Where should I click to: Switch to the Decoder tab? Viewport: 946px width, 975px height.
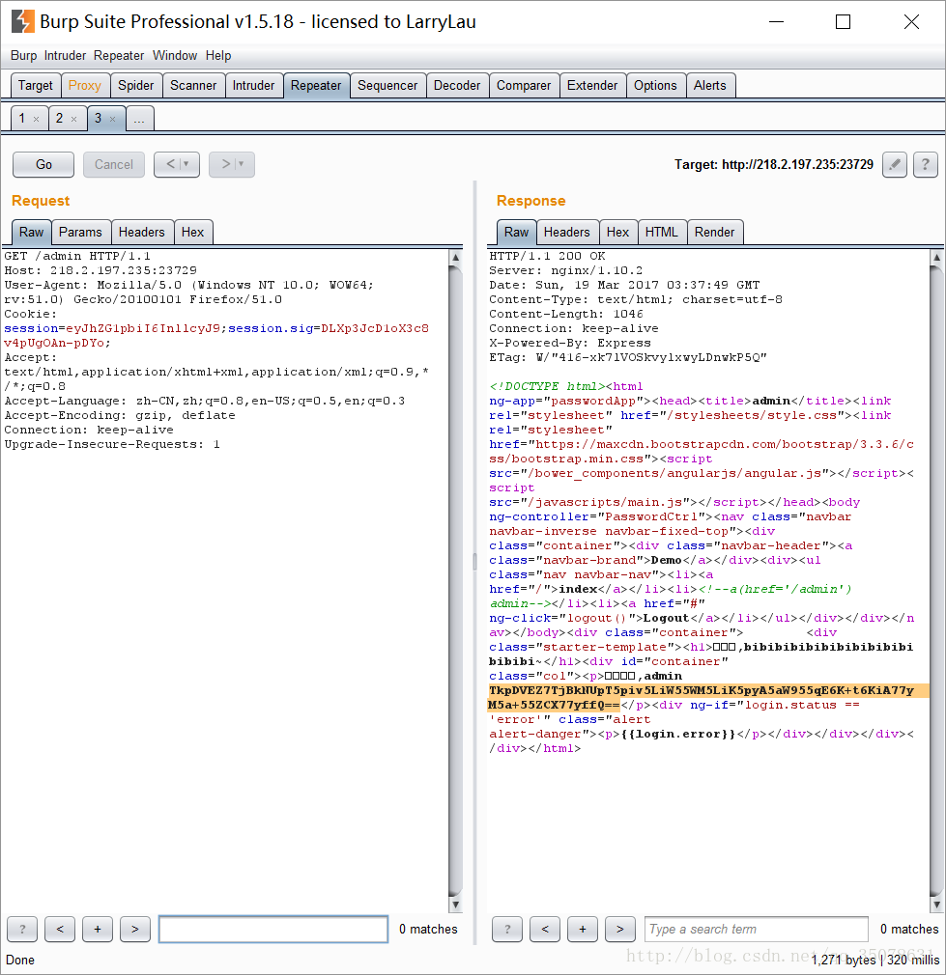457,86
